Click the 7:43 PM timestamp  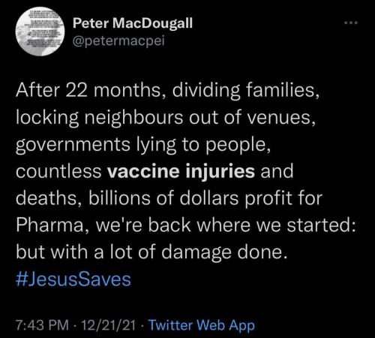point(42,325)
